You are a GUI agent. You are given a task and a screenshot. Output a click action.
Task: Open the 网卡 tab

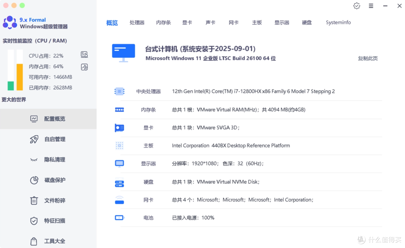pos(234,22)
